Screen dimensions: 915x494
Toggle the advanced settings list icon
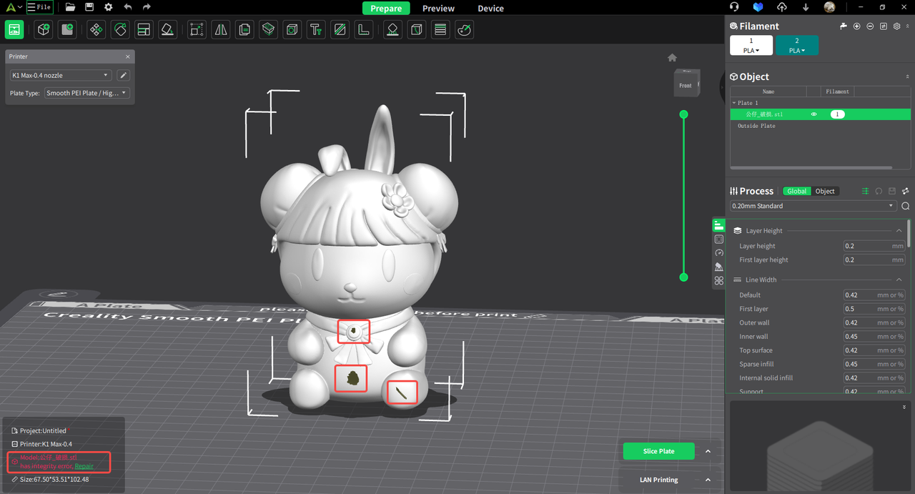click(865, 191)
